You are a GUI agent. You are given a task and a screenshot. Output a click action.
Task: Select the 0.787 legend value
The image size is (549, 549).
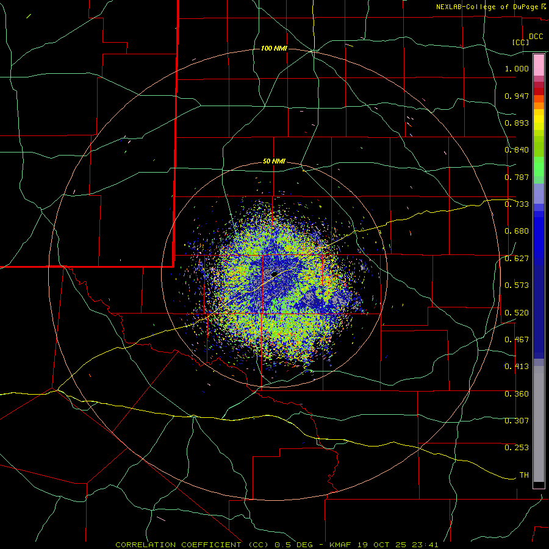(517, 177)
